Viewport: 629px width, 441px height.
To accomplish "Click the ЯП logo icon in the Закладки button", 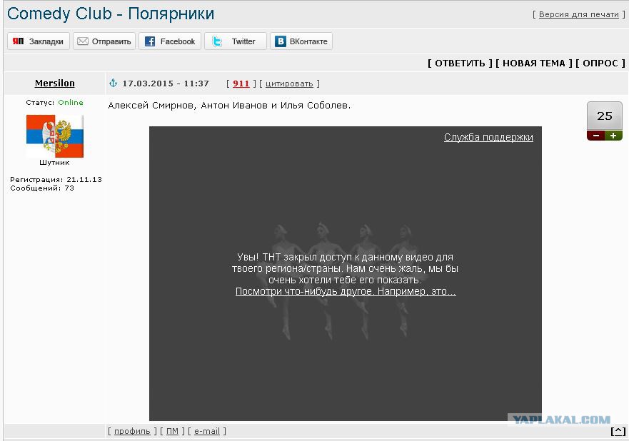I will tap(18, 41).
